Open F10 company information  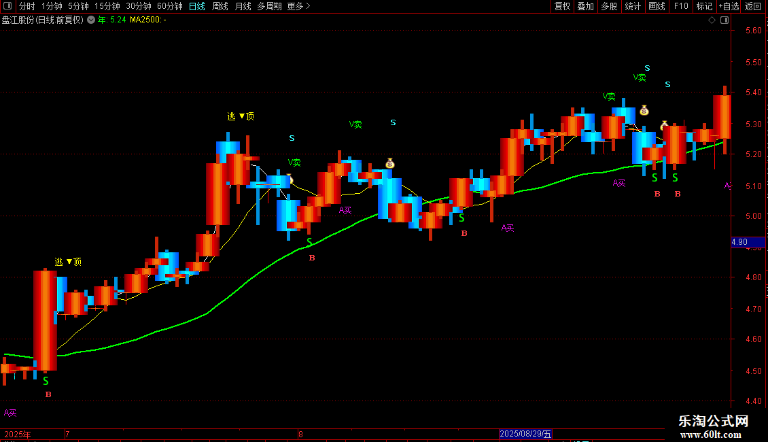tap(681, 6)
